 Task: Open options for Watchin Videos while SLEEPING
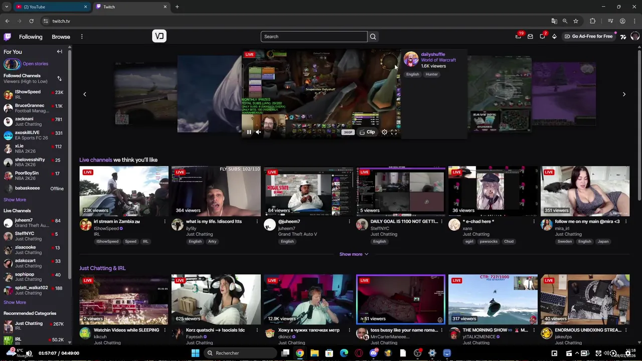coord(165,330)
